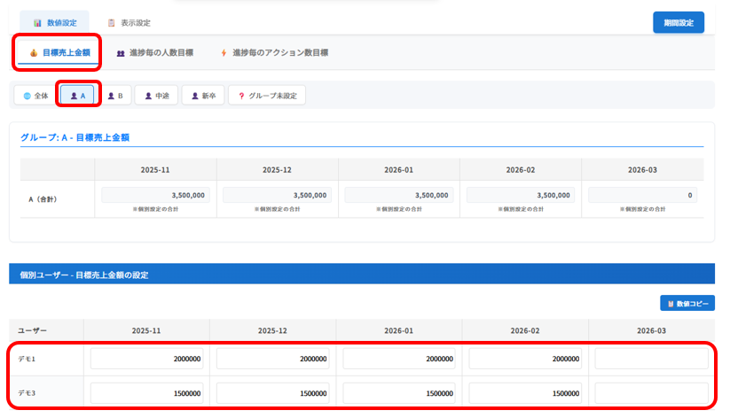Focus デモ1's empty 2026-03 input field
The image size is (730, 418).
coord(651,359)
